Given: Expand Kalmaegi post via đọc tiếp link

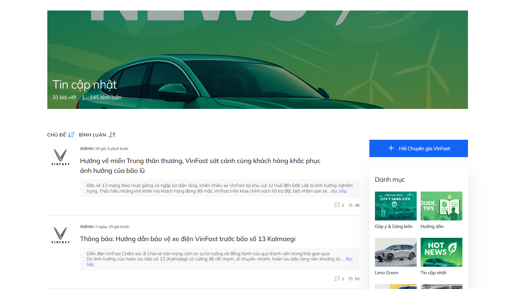Looking at the screenshot, I should click(x=349, y=259).
